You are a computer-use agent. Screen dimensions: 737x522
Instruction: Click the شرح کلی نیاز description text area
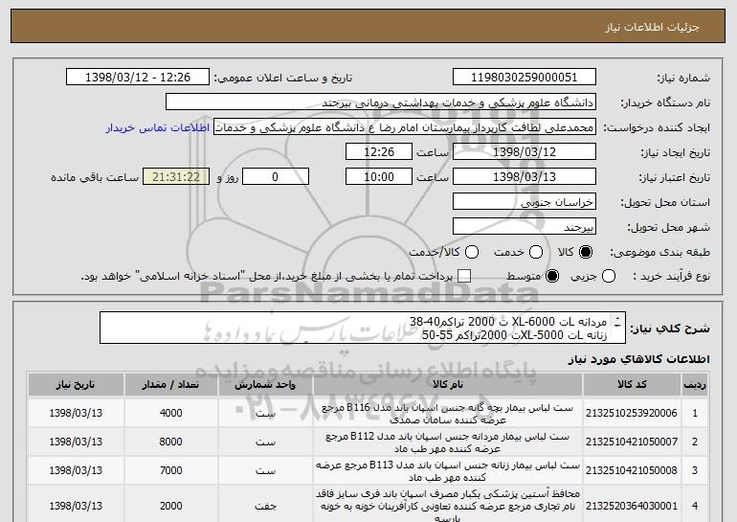tap(363, 328)
